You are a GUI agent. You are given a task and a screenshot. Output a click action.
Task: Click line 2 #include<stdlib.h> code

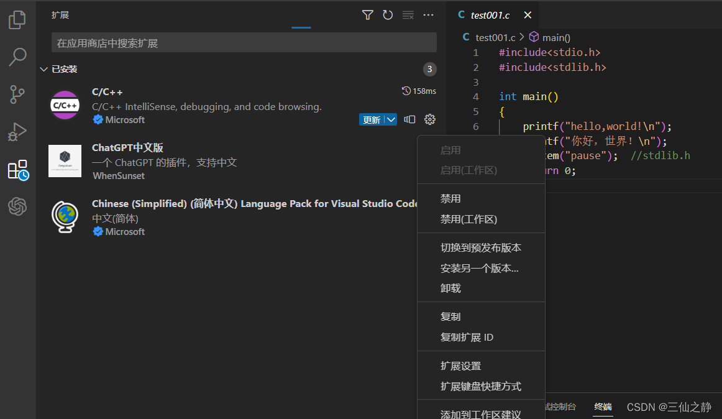click(x=552, y=67)
